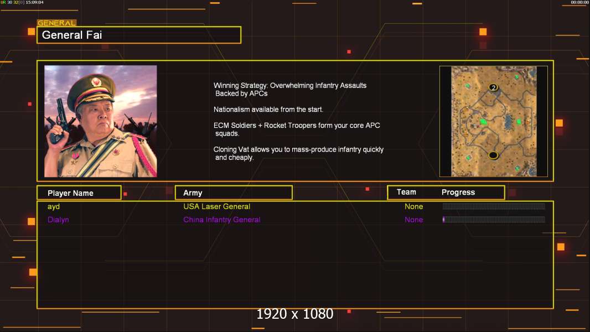This screenshot has height=332, width=590.
Task: Click the green supply icon in the map's bottom-right
Action: point(517,168)
